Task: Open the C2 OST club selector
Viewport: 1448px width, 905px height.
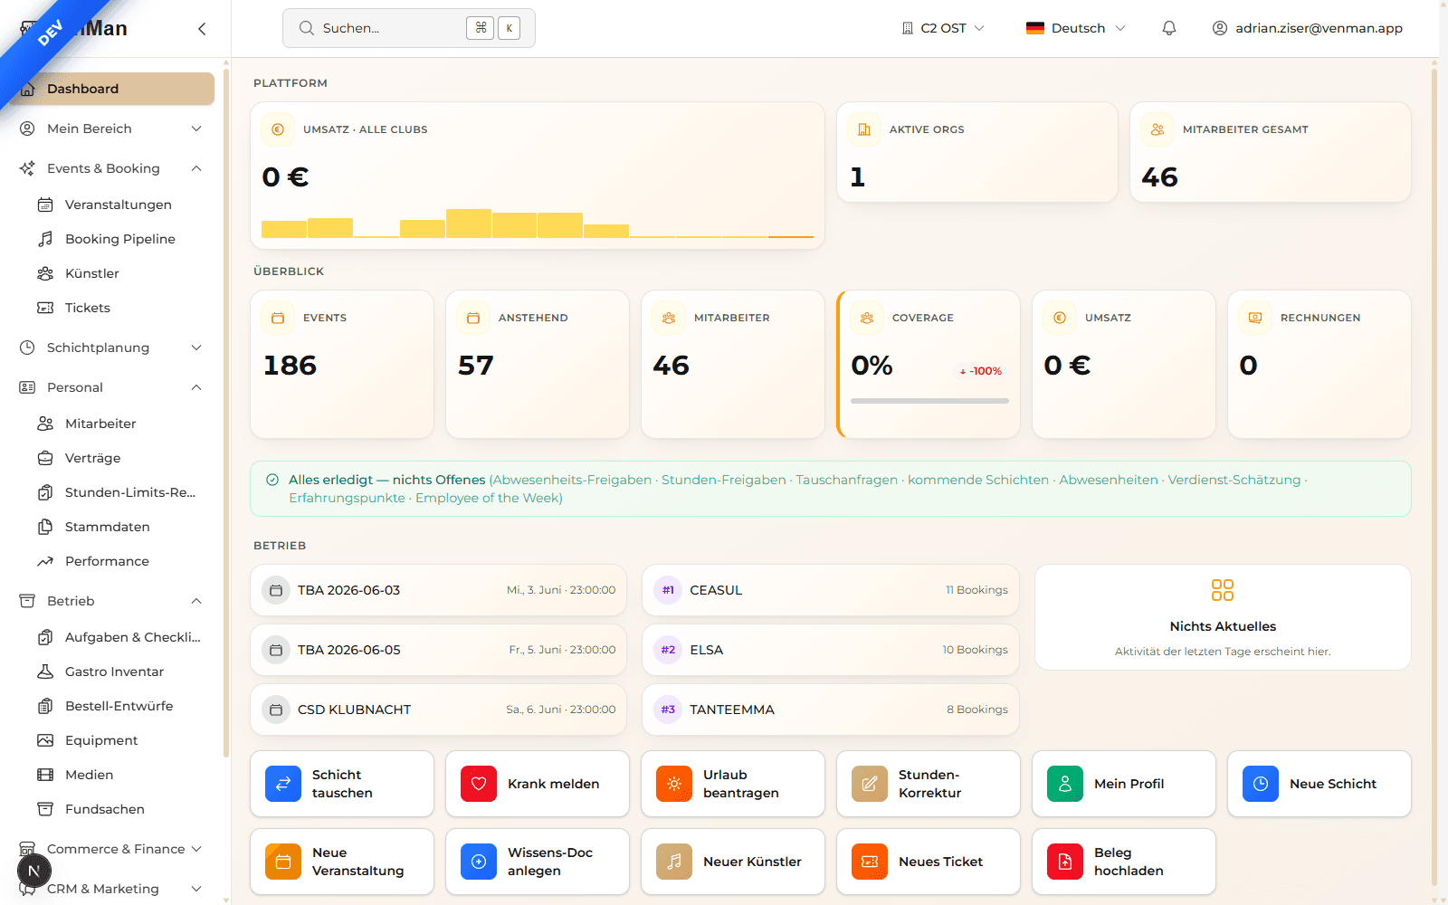Action: (943, 28)
